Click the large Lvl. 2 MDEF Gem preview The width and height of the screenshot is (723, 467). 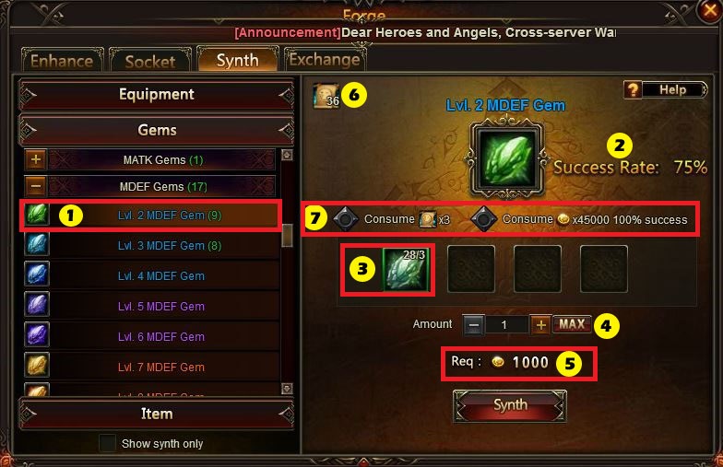click(507, 158)
